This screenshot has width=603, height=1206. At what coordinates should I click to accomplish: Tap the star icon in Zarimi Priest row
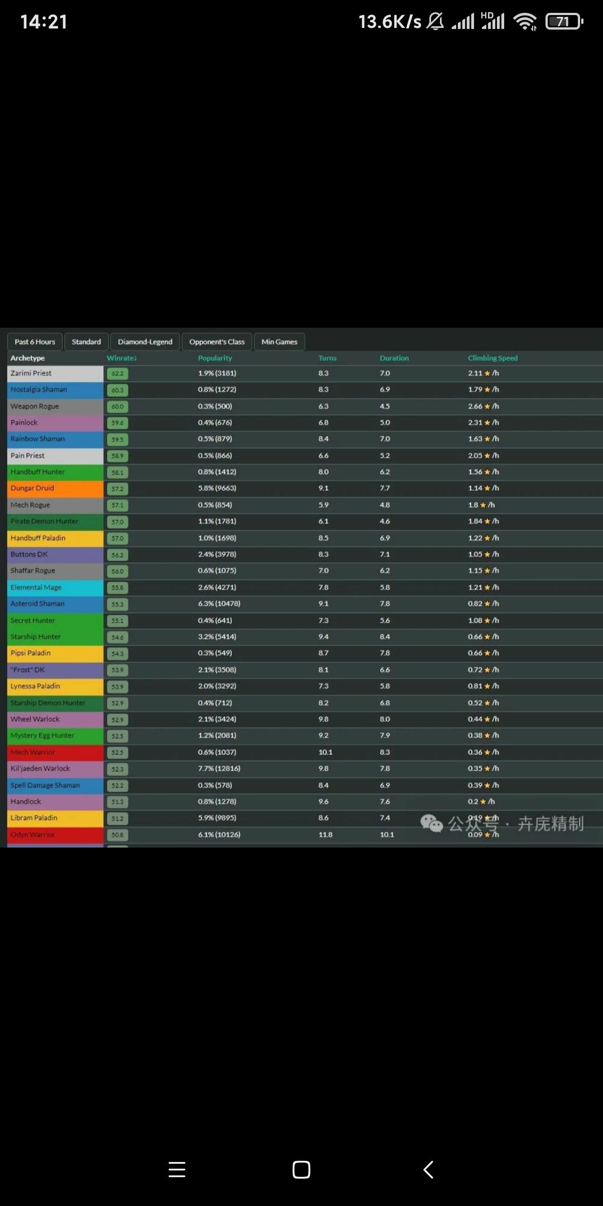(487, 374)
